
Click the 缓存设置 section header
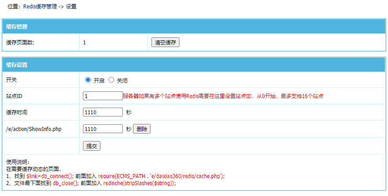(17, 65)
